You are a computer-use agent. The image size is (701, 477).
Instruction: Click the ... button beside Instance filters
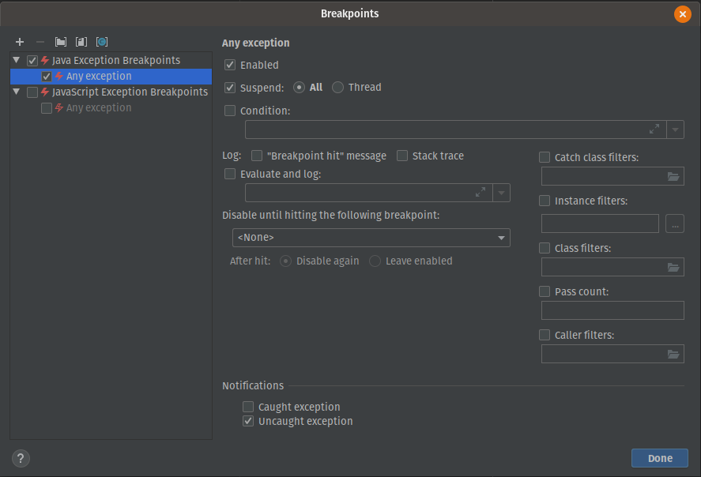coord(674,223)
